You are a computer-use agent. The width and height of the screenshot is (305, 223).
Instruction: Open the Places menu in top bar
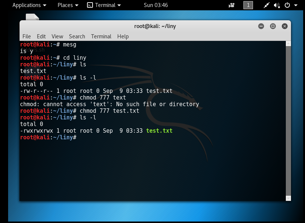tap(68, 5)
